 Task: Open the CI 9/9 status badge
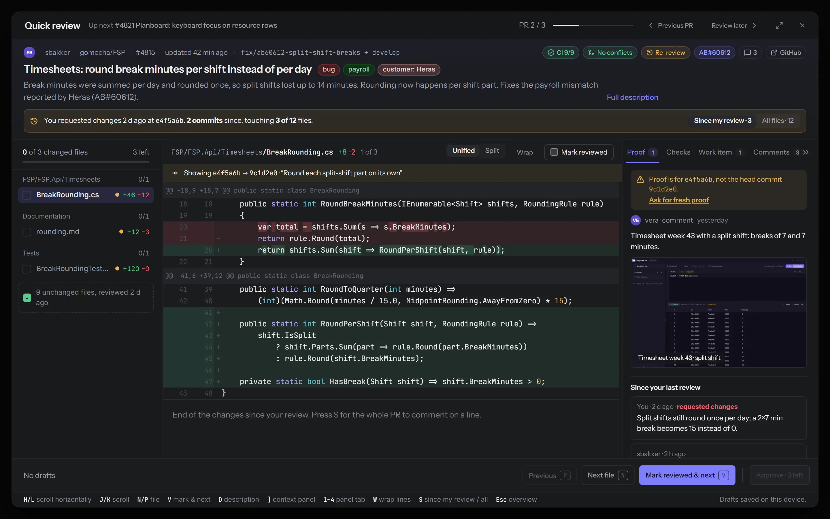[x=561, y=52]
